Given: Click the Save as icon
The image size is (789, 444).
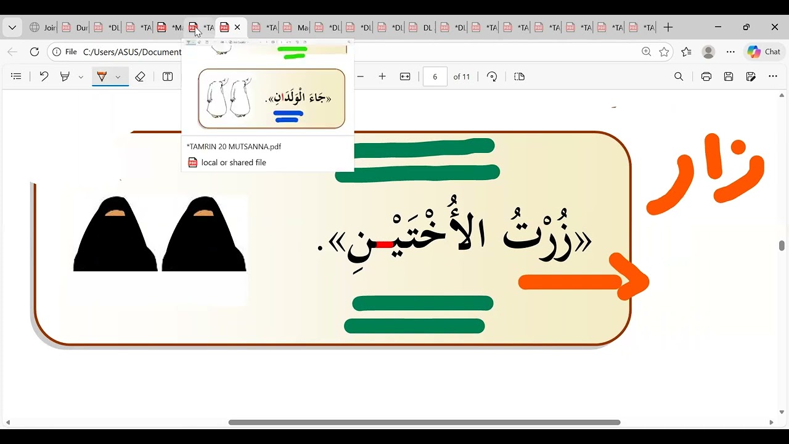Looking at the screenshot, I should click(x=751, y=76).
